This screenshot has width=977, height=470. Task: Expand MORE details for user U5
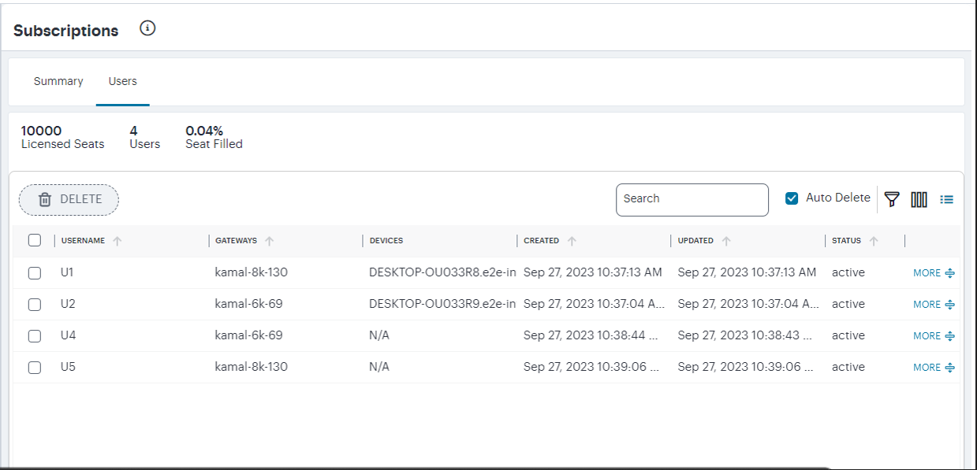tap(934, 368)
